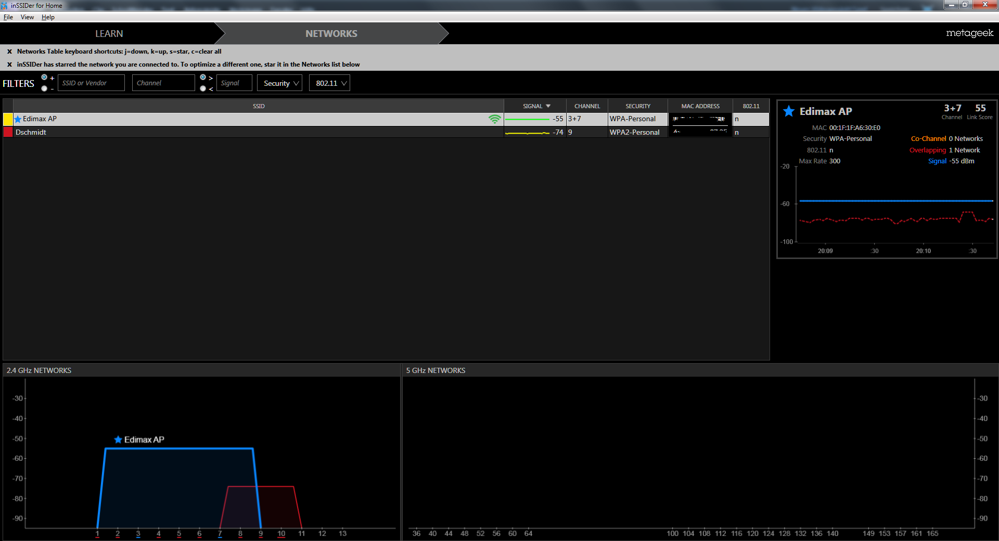The height and width of the screenshot is (541, 999).
Task: Click the MAC address 00:1F:1F:A6:30:E0
Action: (855, 128)
